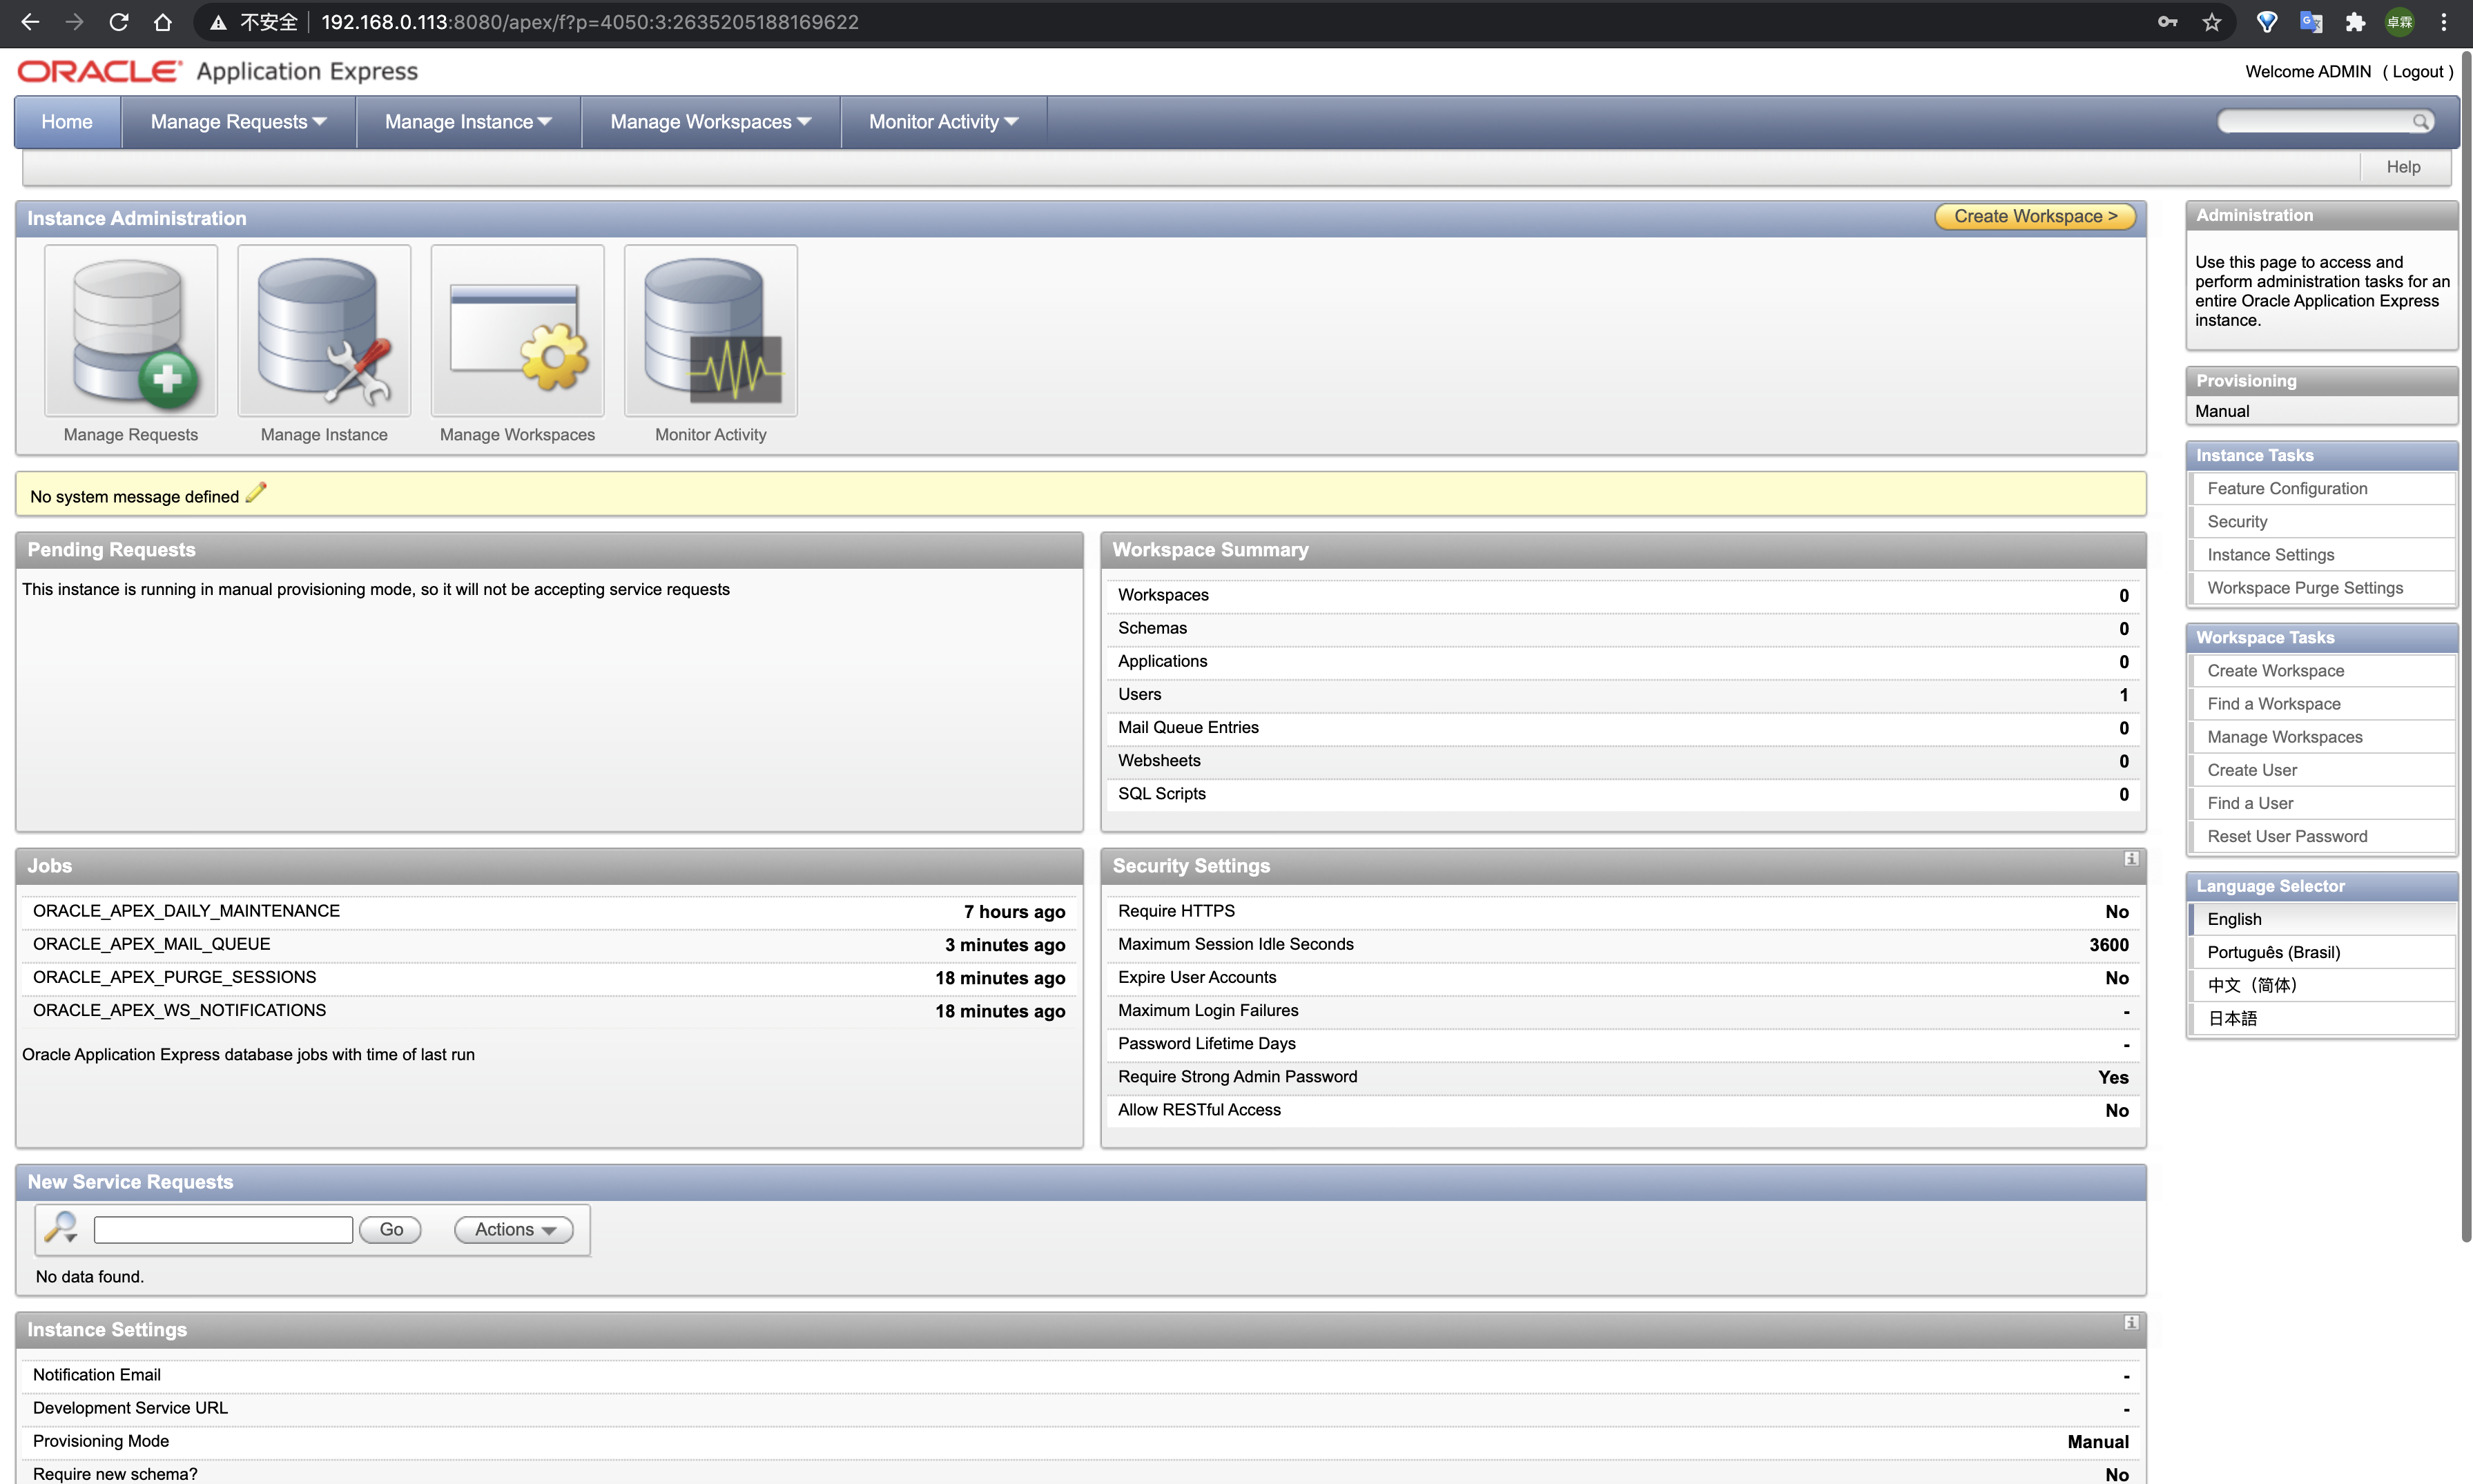
Task: Switch language to Português (Brasil)
Action: point(2321,952)
